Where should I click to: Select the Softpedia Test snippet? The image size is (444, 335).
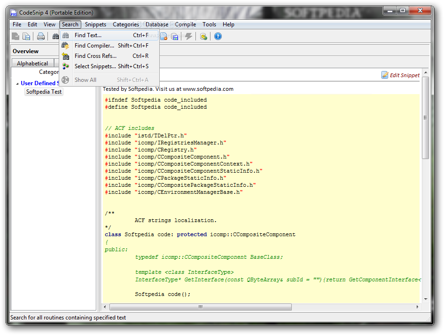click(x=44, y=92)
